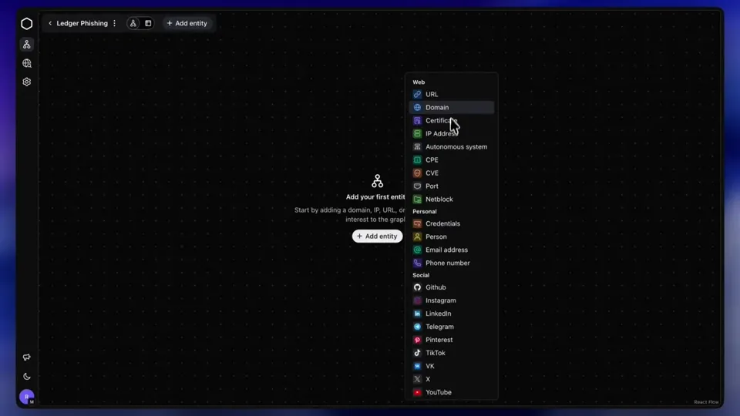
Task: Select Domain entity type
Action: (x=452, y=108)
